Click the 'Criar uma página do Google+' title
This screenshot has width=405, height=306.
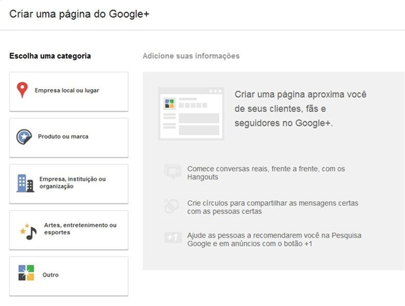coord(79,14)
